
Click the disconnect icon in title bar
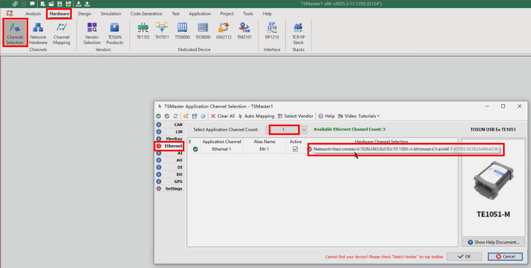click(24, 4)
